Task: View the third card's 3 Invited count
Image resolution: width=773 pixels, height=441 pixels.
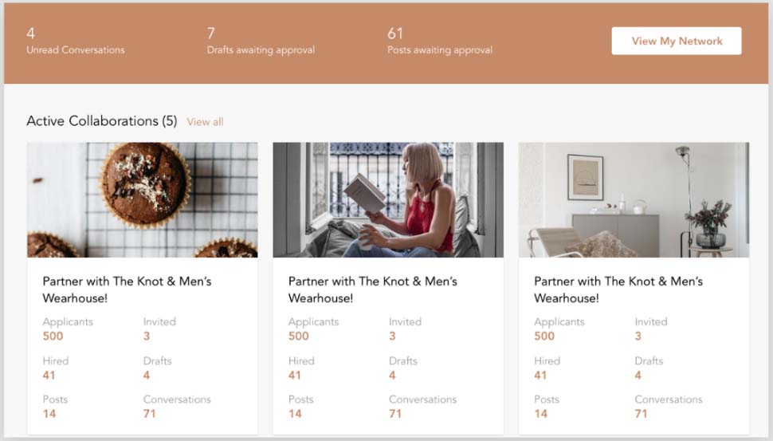Action: click(x=638, y=336)
